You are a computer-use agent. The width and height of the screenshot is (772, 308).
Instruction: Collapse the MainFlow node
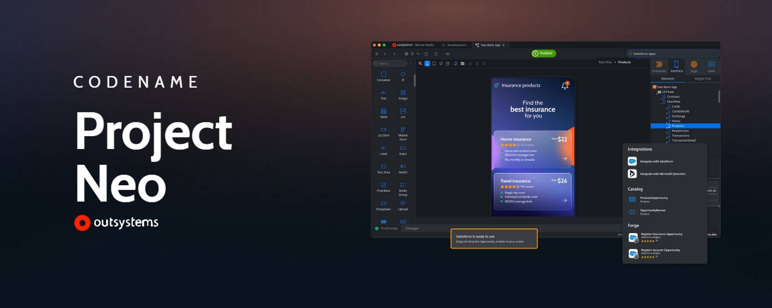coord(661,101)
